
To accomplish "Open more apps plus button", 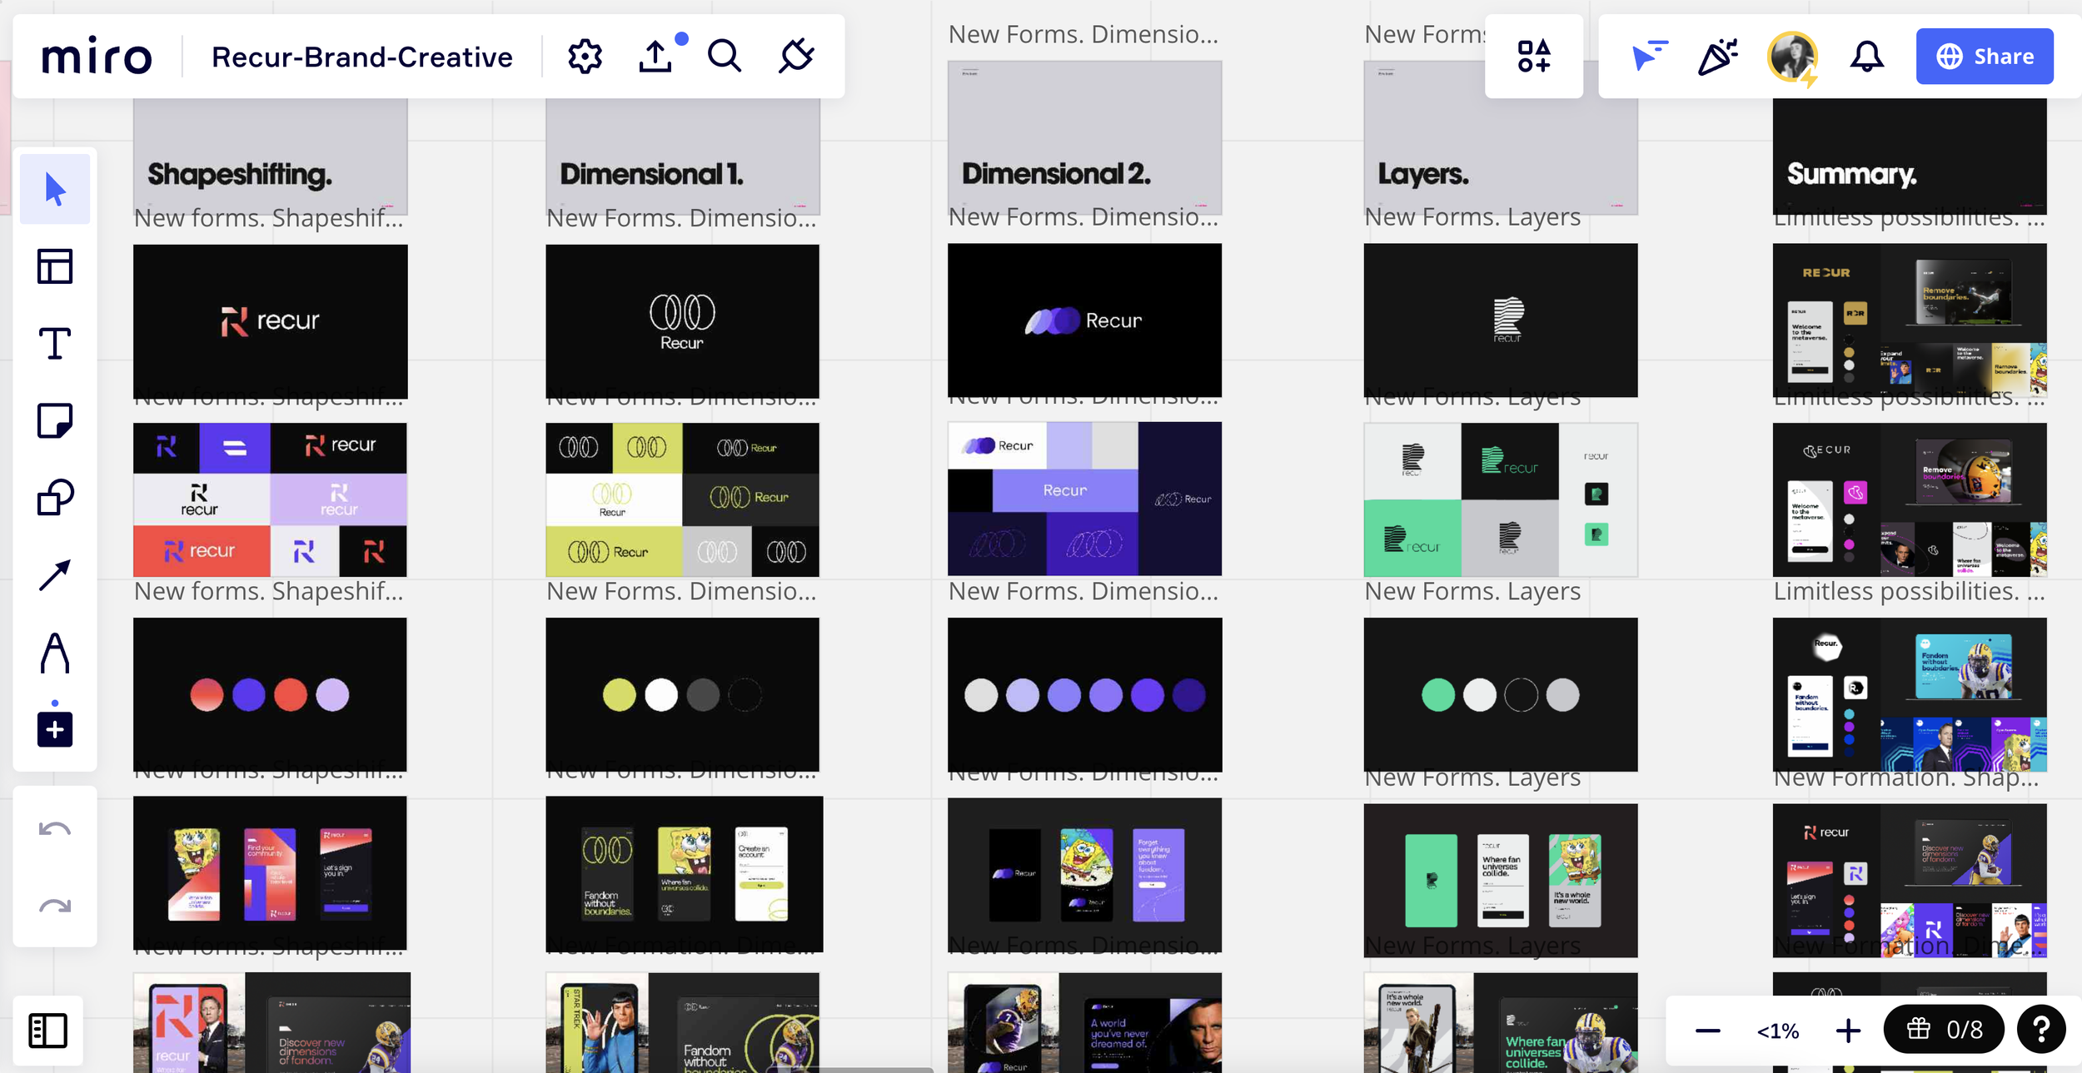I will [x=55, y=729].
